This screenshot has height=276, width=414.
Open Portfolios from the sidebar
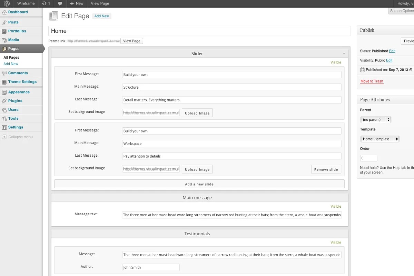(x=17, y=31)
